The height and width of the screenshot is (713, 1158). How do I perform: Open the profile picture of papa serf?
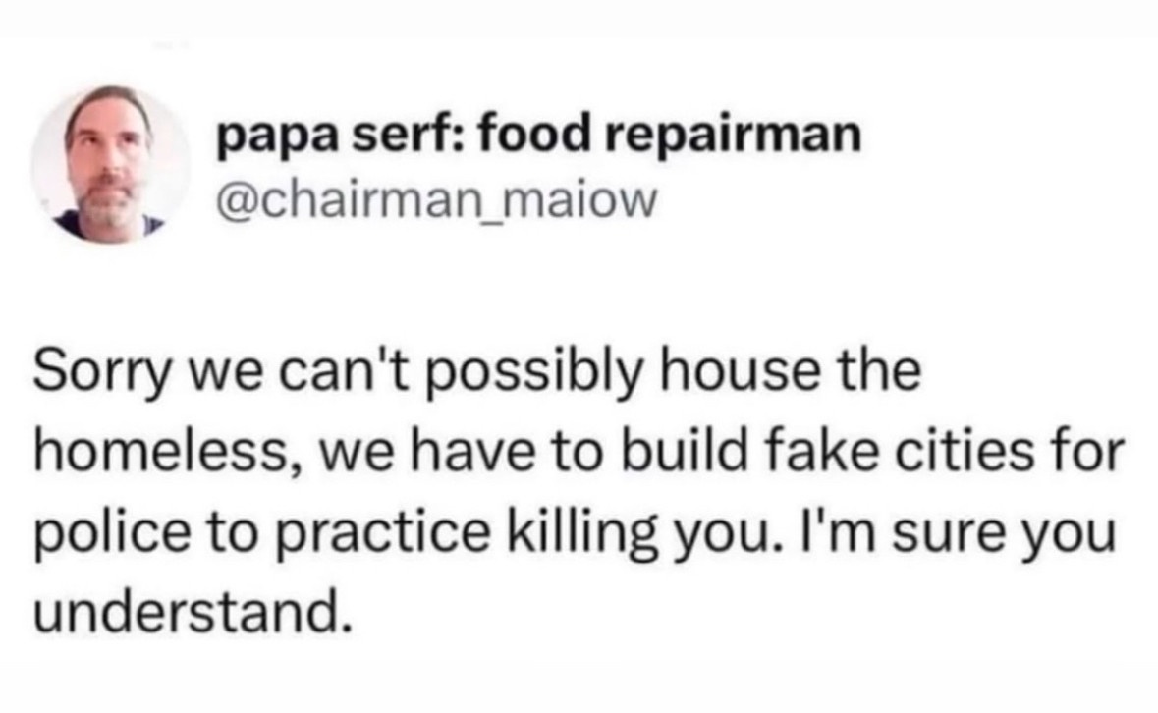coord(109,164)
